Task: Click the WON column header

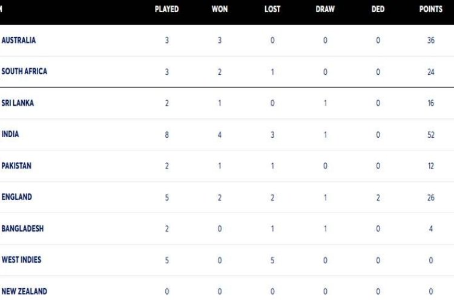Action: tap(220, 10)
